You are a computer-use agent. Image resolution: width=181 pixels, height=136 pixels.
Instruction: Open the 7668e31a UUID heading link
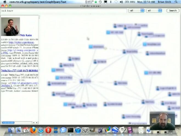(19, 70)
